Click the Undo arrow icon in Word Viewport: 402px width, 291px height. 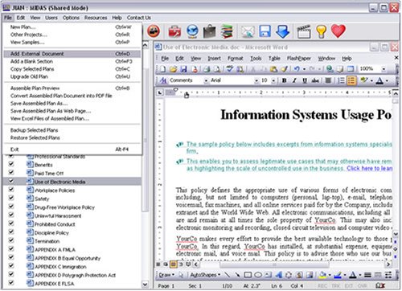[x=297, y=69]
